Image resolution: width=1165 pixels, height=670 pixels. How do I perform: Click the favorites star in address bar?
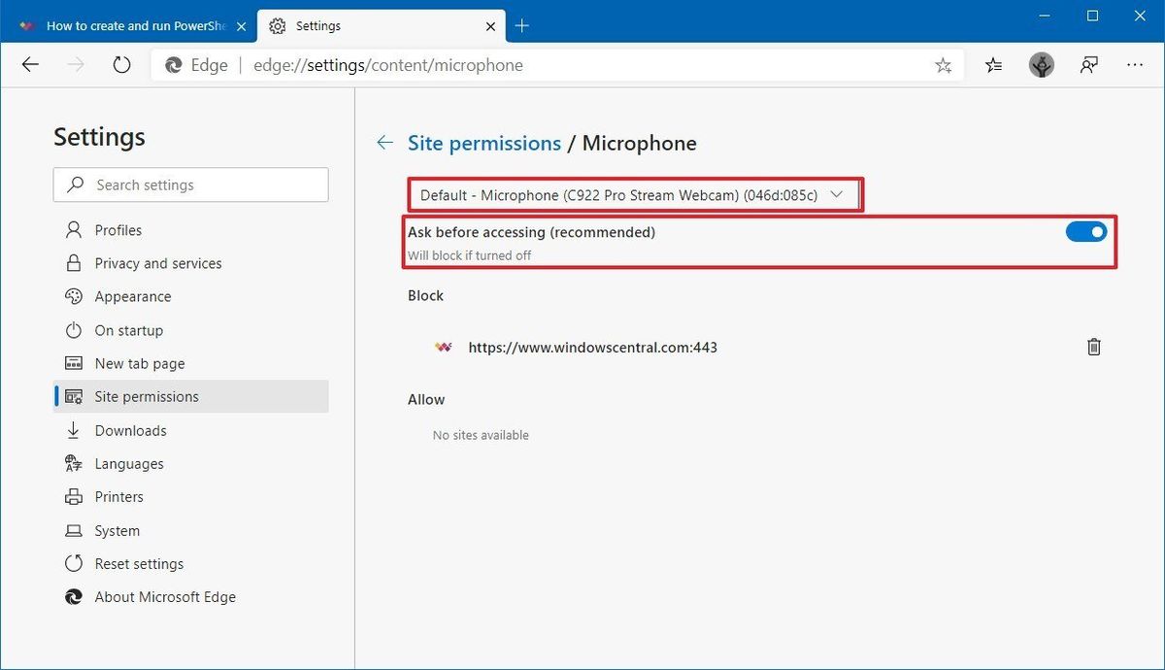pyautogui.click(x=942, y=64)
